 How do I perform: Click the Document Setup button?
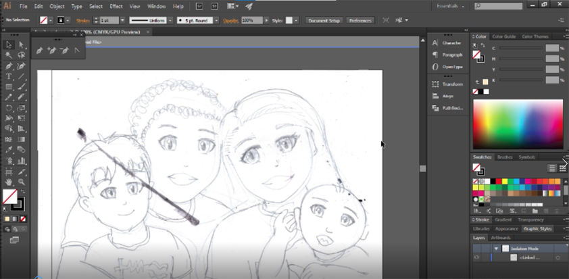click(x=324, y=20)
